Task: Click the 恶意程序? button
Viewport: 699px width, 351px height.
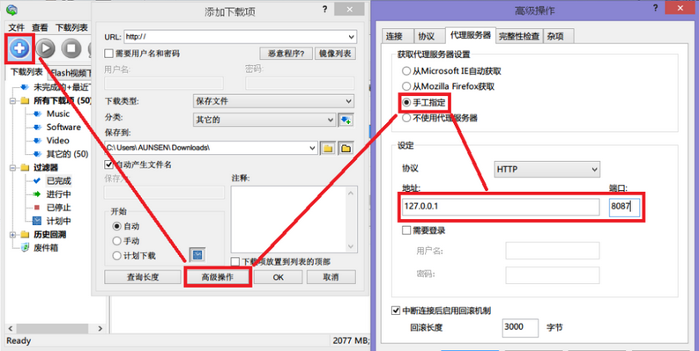Action: [286, 54]
